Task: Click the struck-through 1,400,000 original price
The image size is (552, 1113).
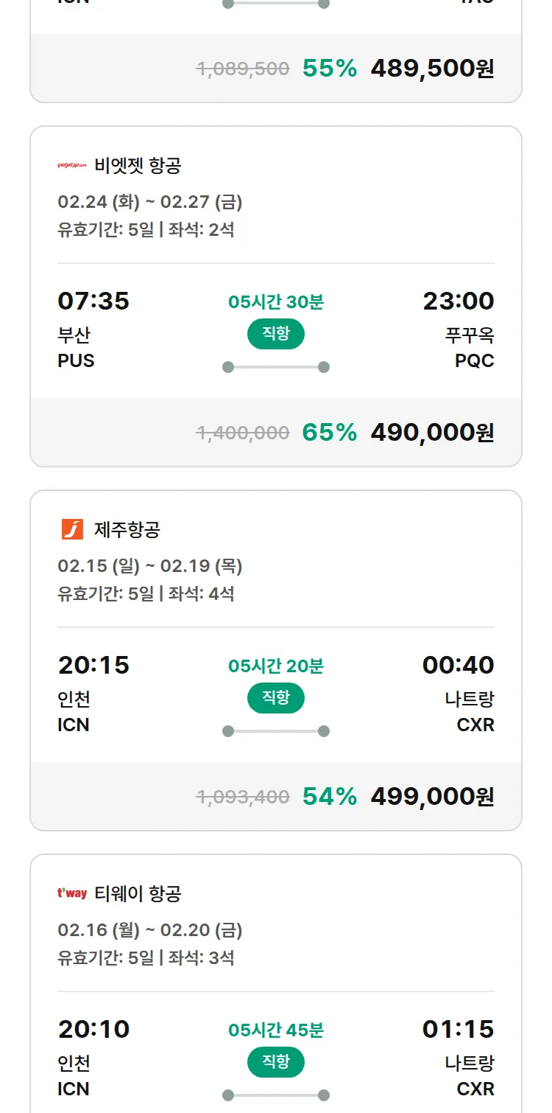Action: (243, 433)
